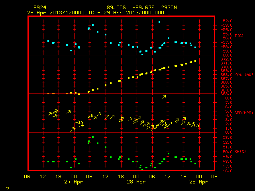Viewport: 255px width, 191px height.
Task: Click the lowest green humidity point near 46.0
Action: click(x=142, y=170)
